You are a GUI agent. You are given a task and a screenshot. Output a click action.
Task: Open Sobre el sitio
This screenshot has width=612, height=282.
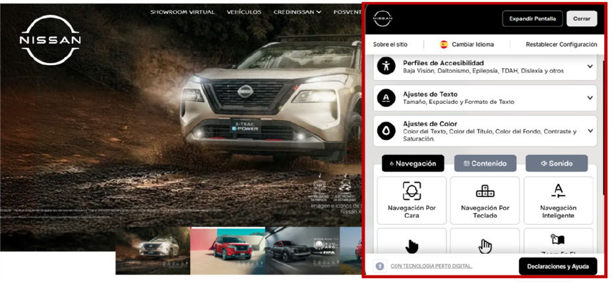coord(390,44)
